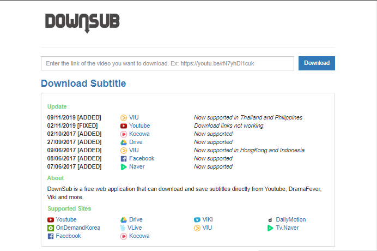Click Drive icon in 27/09/2017 update row
The width and height of the screenshot is (377, 251).
pos(123,142)
